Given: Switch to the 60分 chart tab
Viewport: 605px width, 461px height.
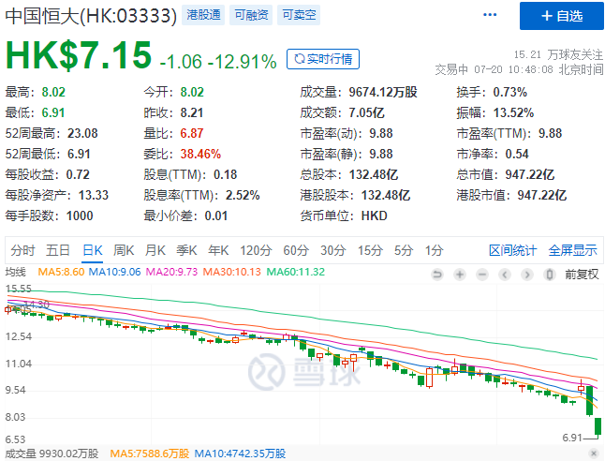Looking at the screenshot, I should 296,250.
